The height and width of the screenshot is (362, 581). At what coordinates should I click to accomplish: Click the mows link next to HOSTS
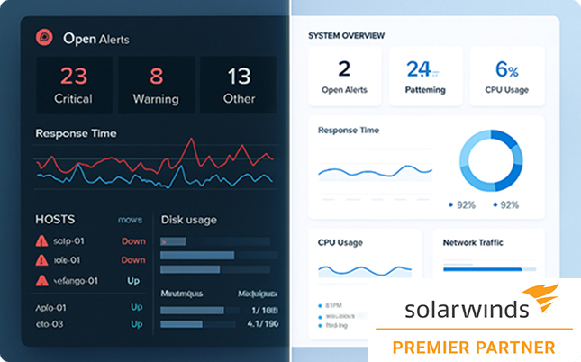coord(130,220)
